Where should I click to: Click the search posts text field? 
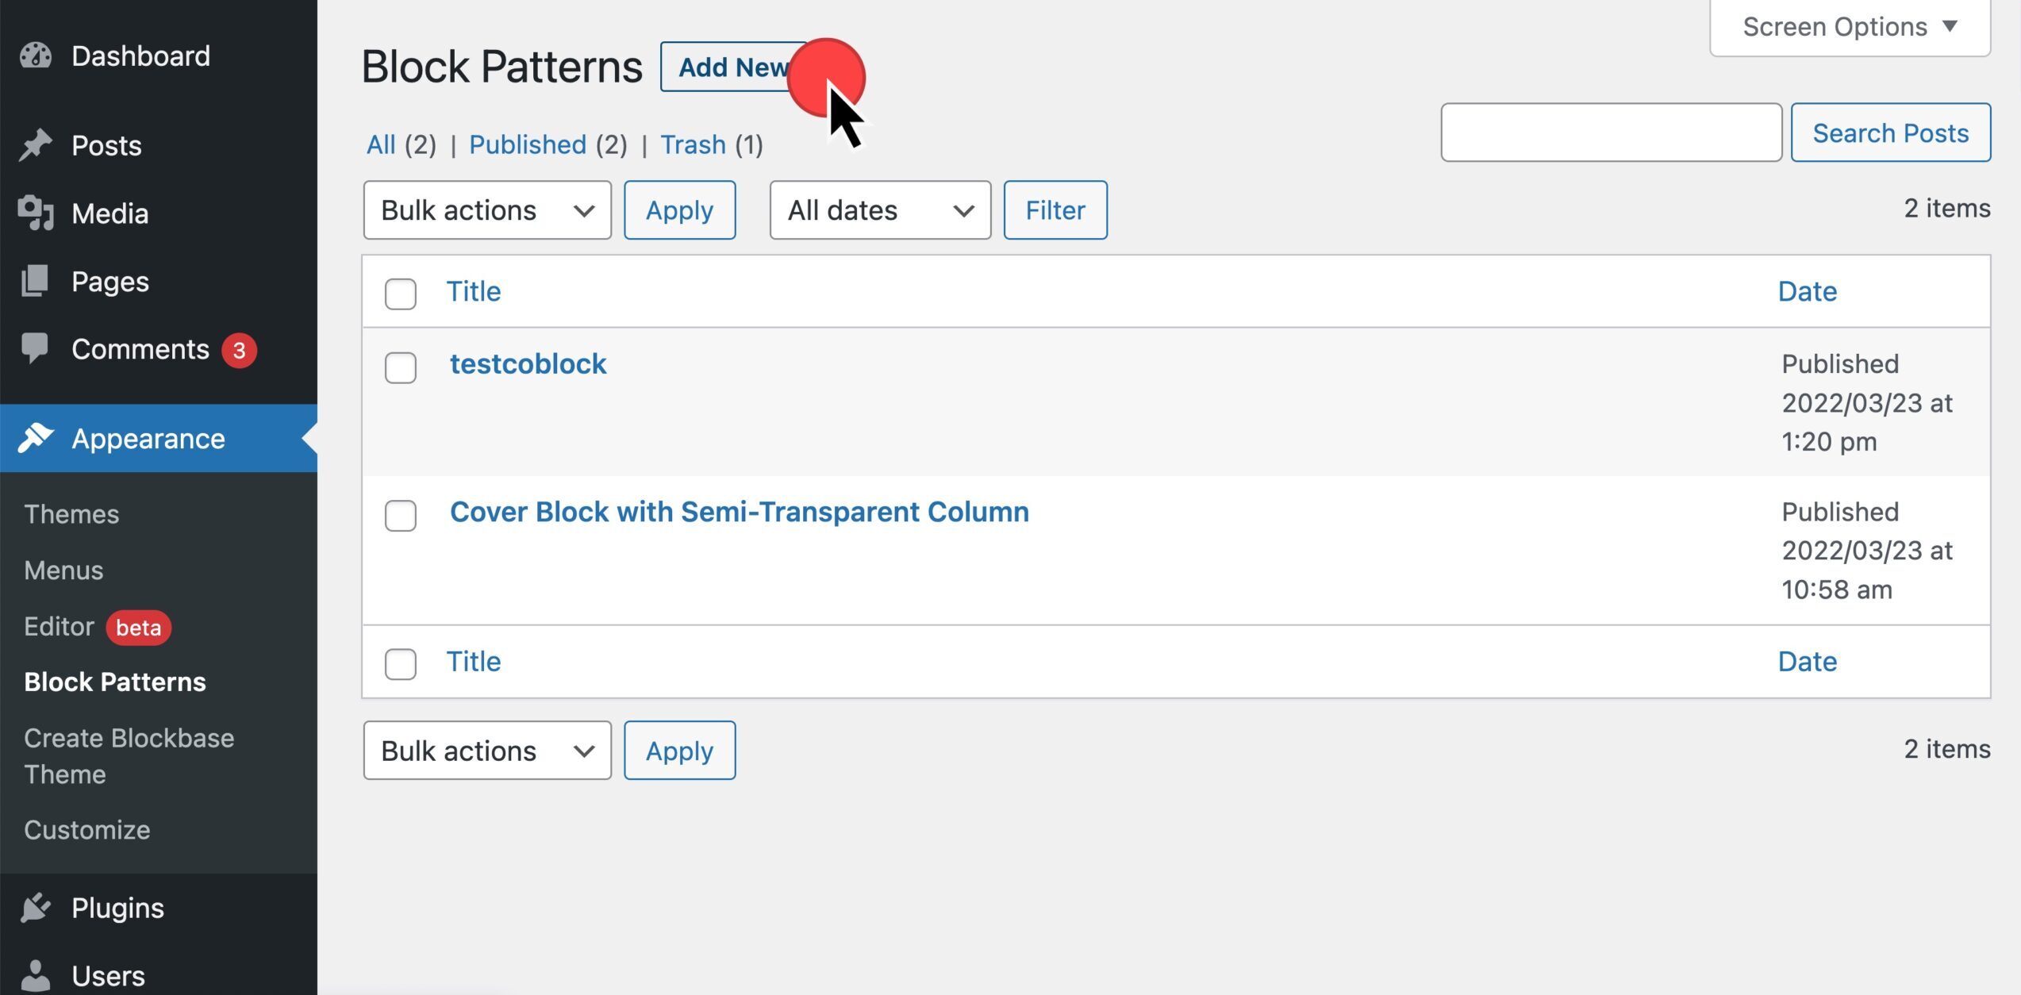(x=1612, y=133)
